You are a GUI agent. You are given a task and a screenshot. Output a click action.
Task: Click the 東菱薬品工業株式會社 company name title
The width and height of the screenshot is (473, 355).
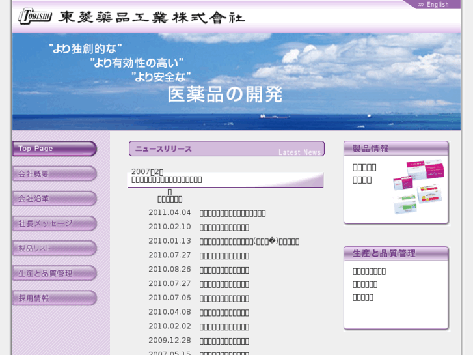click(151, 17)
